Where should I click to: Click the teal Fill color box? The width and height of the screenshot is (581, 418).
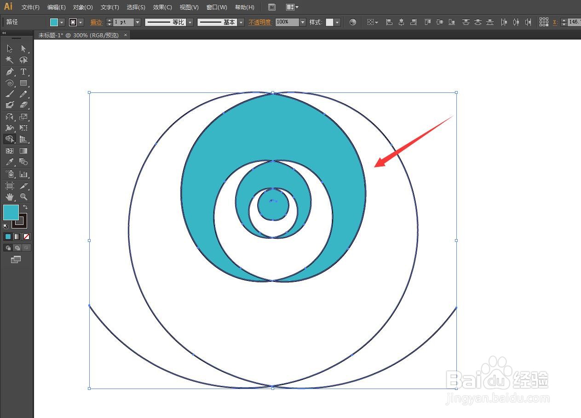coord(11,212)
